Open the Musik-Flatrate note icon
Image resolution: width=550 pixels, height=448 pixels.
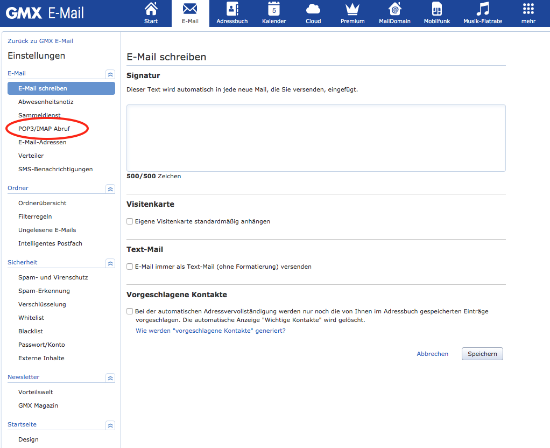point(483,9)
